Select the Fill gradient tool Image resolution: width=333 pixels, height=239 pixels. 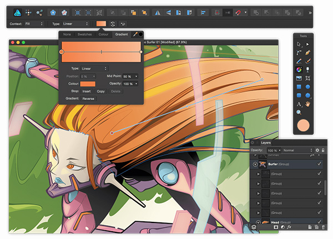(299, 69)
